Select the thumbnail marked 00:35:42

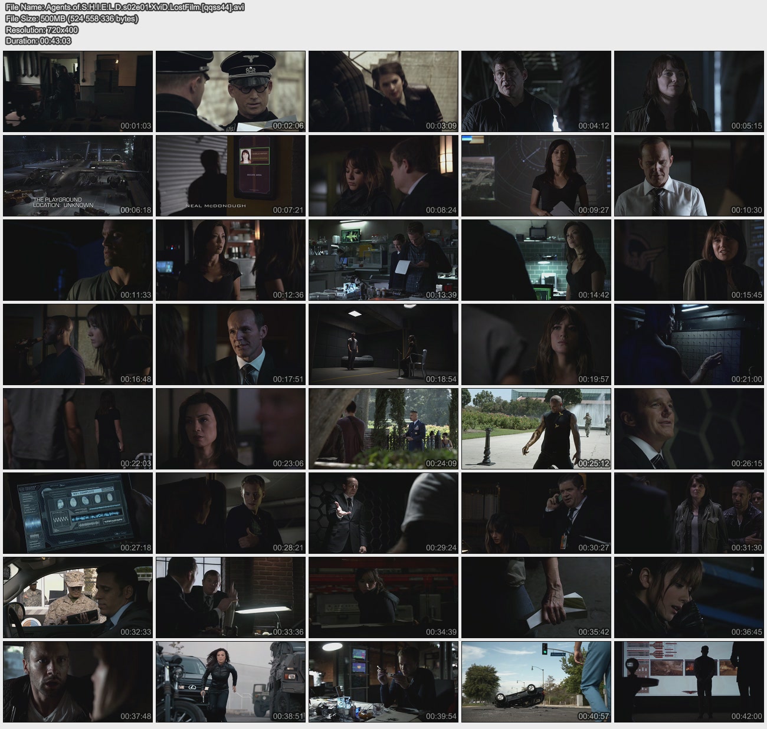click(x=536, y=597)
